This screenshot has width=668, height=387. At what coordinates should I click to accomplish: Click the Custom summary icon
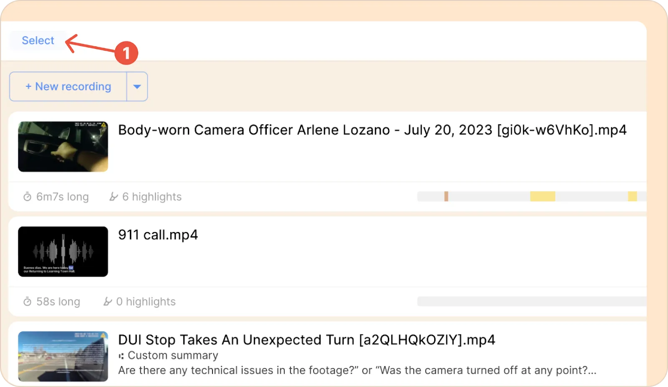click(121, 356)
